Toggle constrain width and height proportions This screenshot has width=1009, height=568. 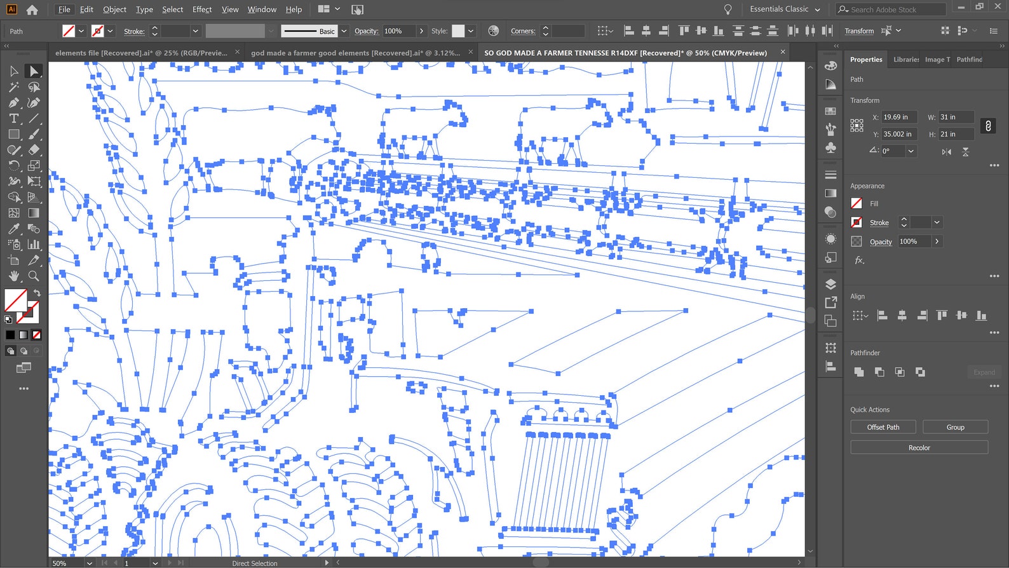coord(988,126)
